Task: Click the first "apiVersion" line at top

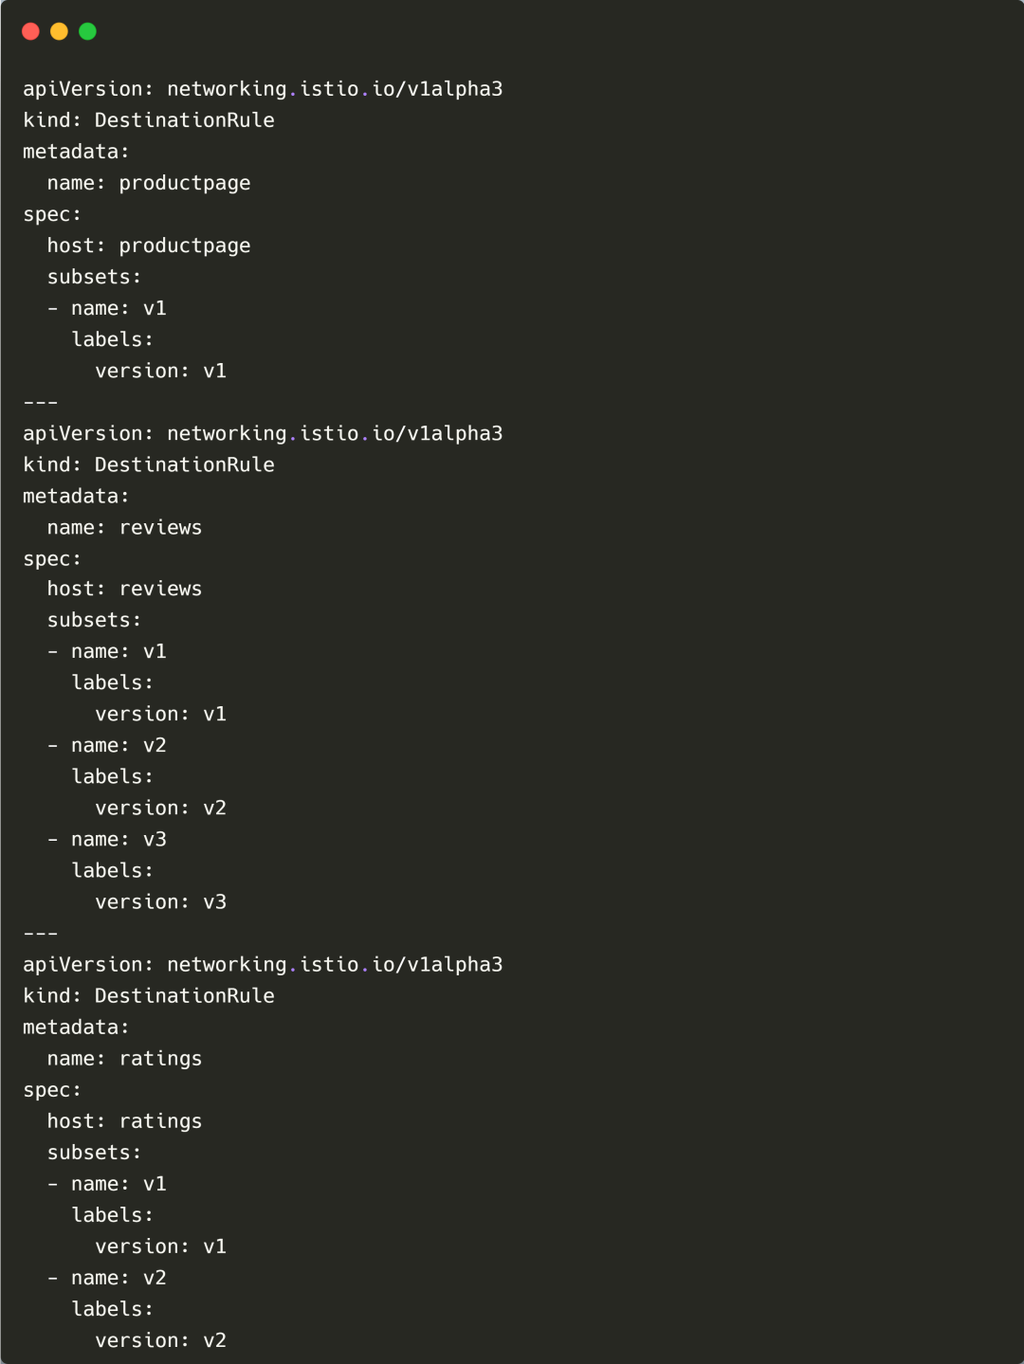Action: point(263,89)
